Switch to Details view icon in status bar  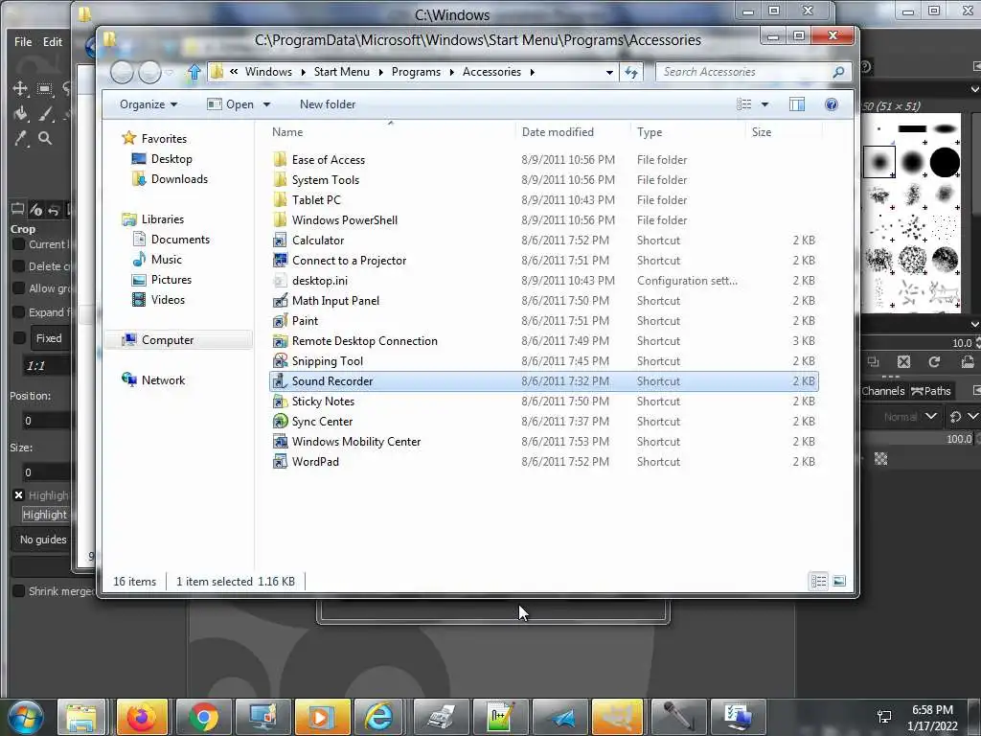819,582
